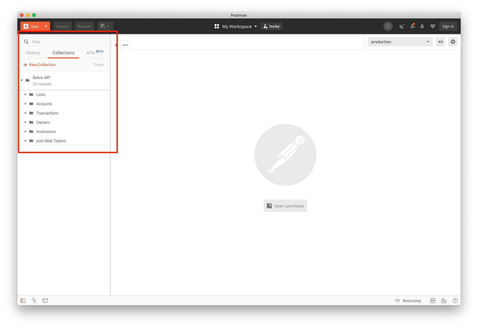This screenshot has width=478, height=328.
Task: Click the Json Web Tokens folder icon
Action: click(x=31, y=141)
